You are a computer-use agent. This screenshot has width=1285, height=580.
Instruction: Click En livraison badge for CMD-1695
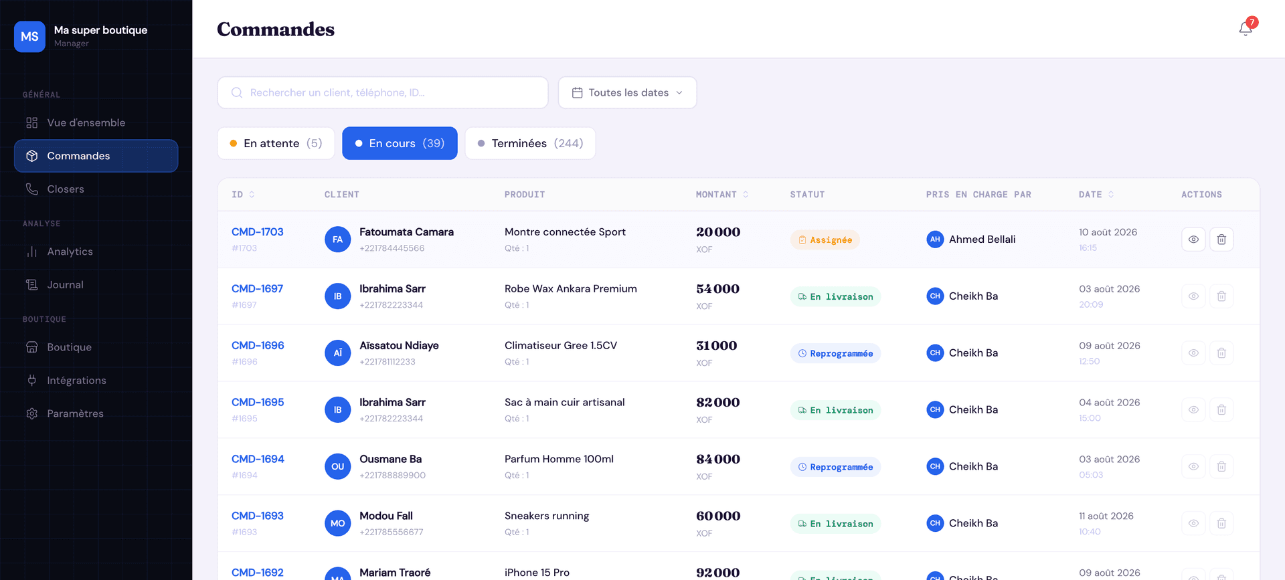coord(835,411)
